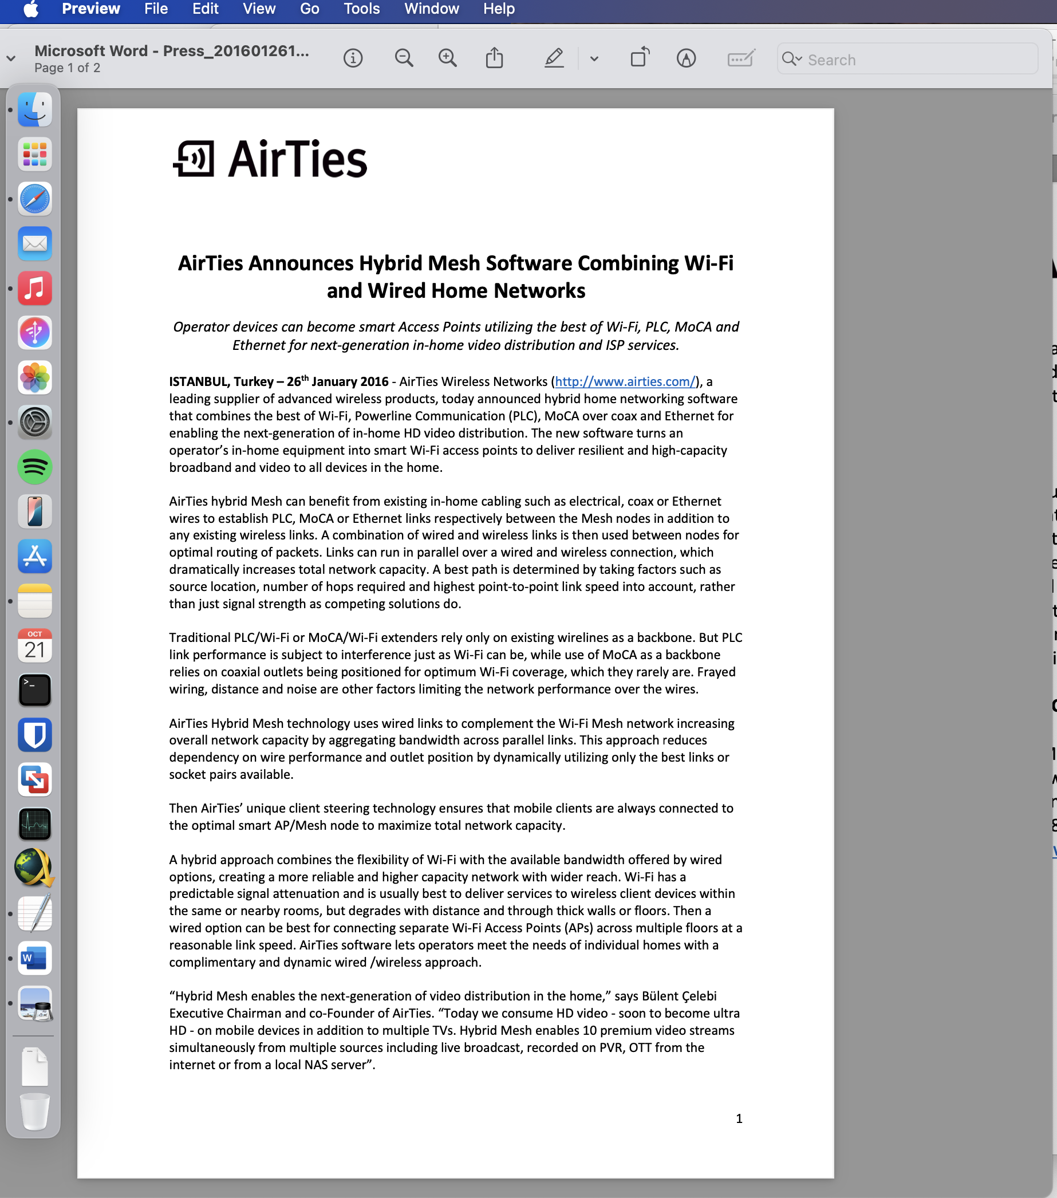This screenshot has width=1057, height=1198.
Task: Expand the highlight color dropdown arrow
Action: pyautogui.click(x=594, y=59)
